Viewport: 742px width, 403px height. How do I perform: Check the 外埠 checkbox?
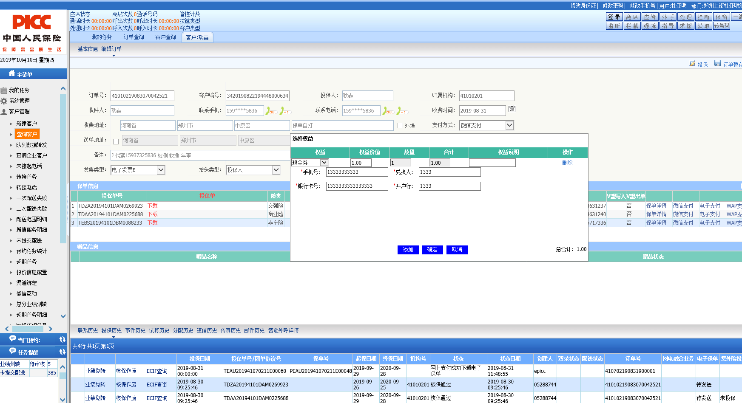pos(400,126)
